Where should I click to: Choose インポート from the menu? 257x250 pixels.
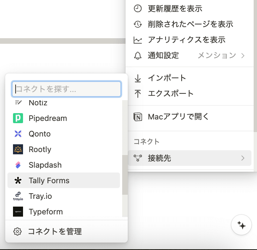point(189,78)
